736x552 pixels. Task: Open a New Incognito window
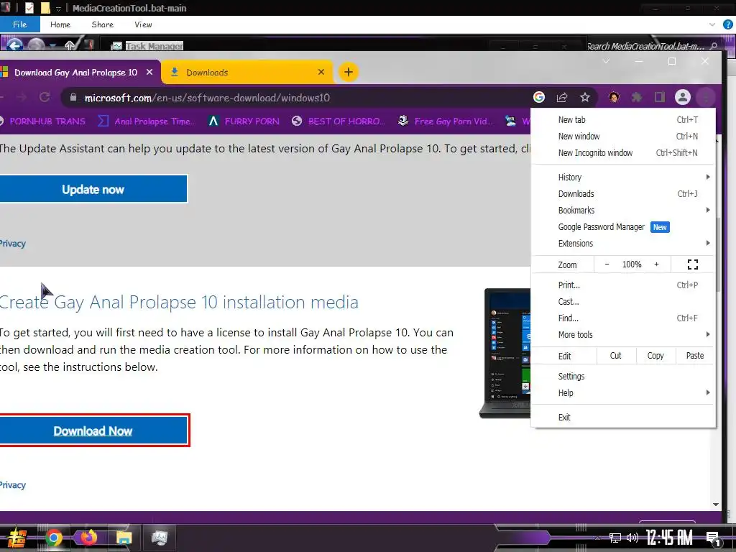click(623, 152)
